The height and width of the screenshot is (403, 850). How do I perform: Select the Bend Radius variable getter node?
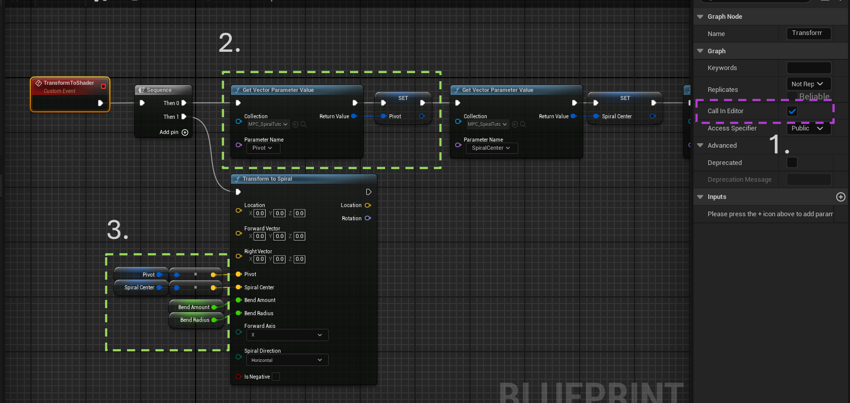(196, 320)
